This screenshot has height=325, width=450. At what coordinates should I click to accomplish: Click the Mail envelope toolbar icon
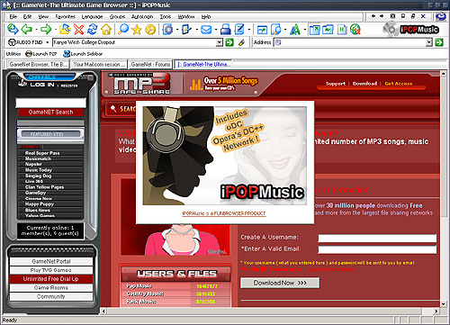click(206, 30)
